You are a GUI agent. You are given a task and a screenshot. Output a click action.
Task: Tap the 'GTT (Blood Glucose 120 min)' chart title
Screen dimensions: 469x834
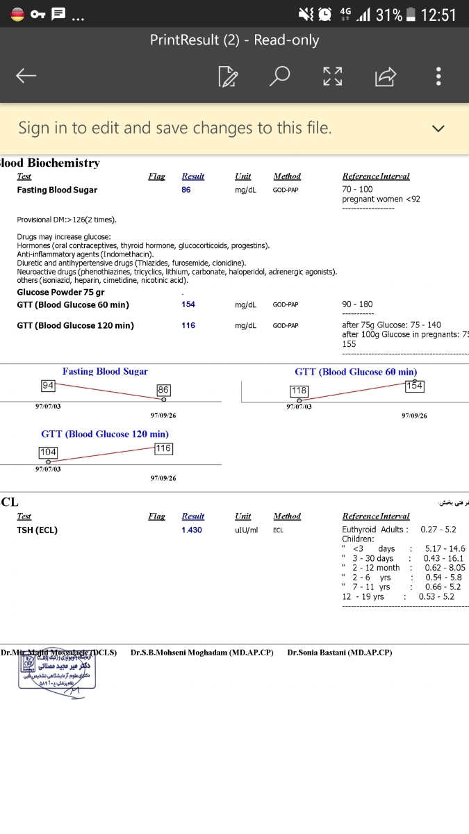pos(105,434)
